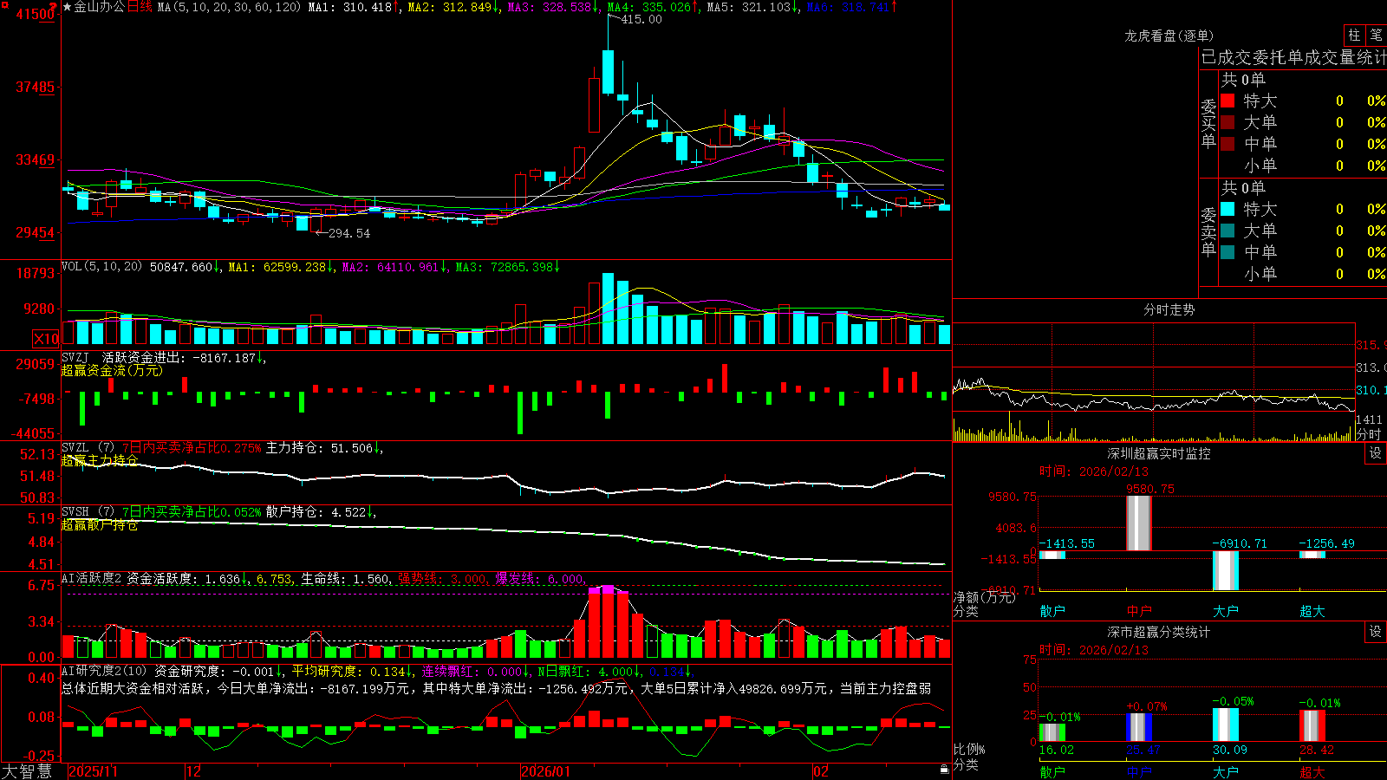The height and width of the screenshot is (780, 1387).
Task: Click the 龙虎看盘(逐单) panel title
Action: pyautogui.click(x=1169, y=36)
